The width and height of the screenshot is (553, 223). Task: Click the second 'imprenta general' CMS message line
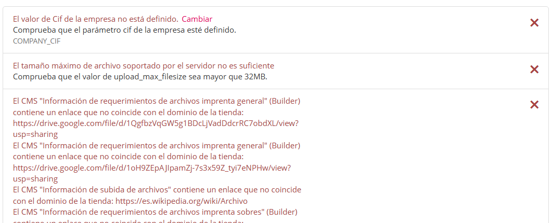click(157, 145)
